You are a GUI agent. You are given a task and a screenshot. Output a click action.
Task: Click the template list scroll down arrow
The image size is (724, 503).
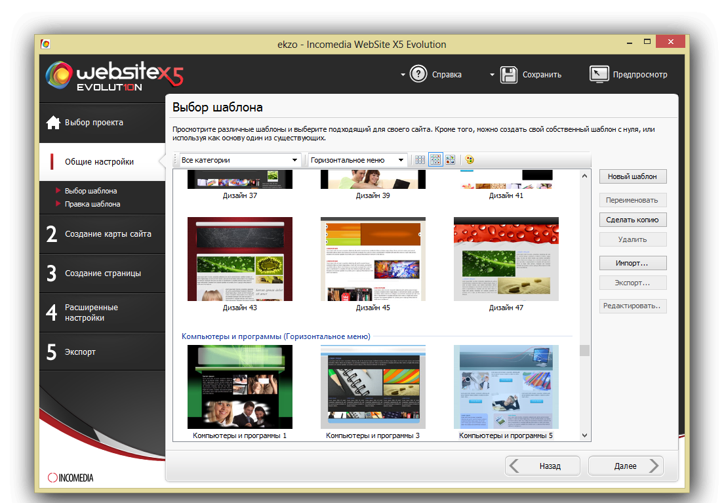(584, 435)
